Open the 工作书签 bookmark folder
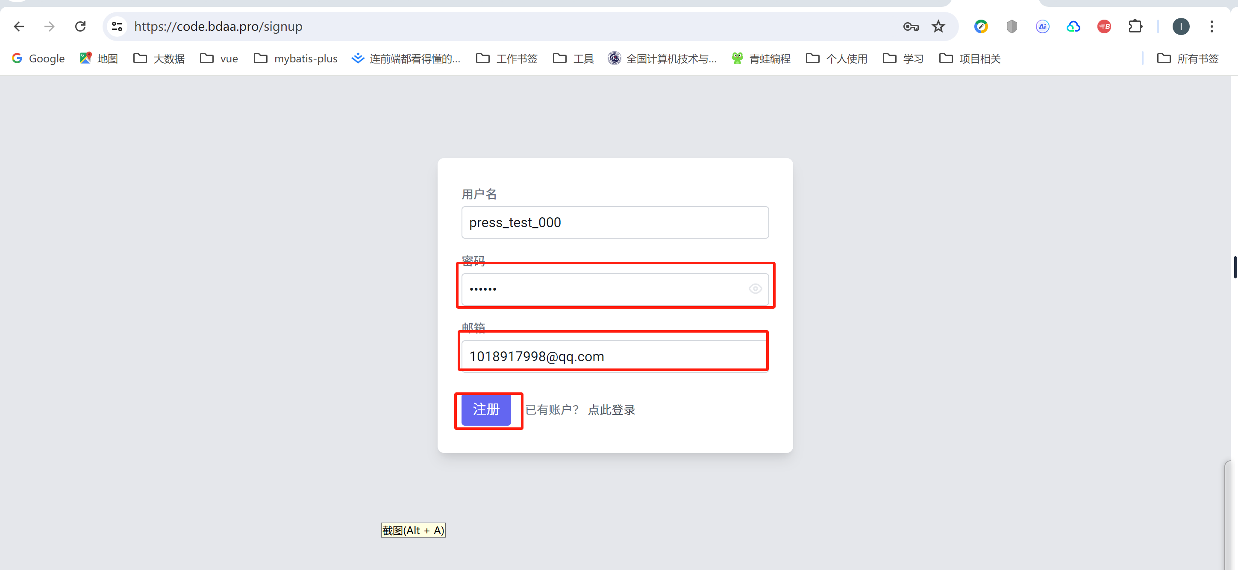The width and height of the screenshot is (1238, 570). point(506,58)
